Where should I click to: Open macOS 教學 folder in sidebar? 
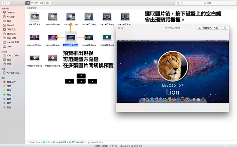click(13, 42)
